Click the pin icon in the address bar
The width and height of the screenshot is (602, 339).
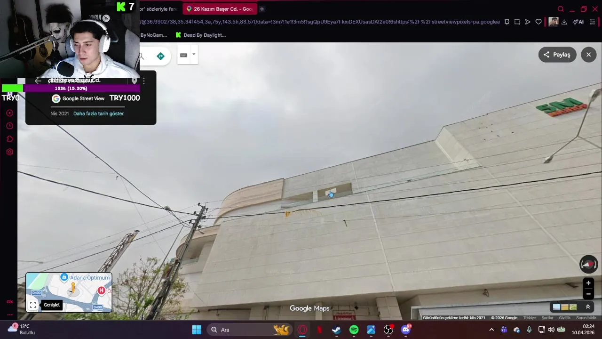click(x=507, y=22)
